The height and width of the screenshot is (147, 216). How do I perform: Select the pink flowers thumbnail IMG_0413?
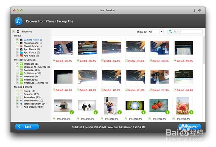tap(183, 106)
